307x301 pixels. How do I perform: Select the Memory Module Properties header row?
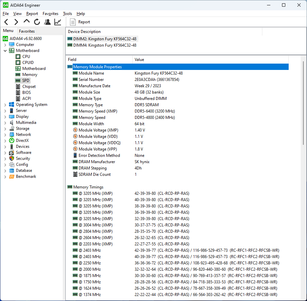[178, 67]
